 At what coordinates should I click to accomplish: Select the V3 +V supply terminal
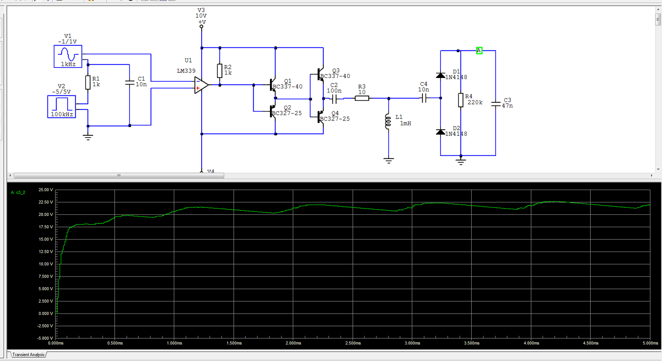(x=201, y=26)
